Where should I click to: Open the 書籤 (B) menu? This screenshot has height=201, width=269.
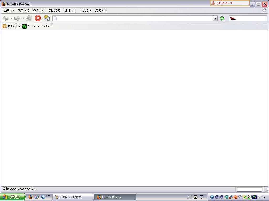(70, 10)
